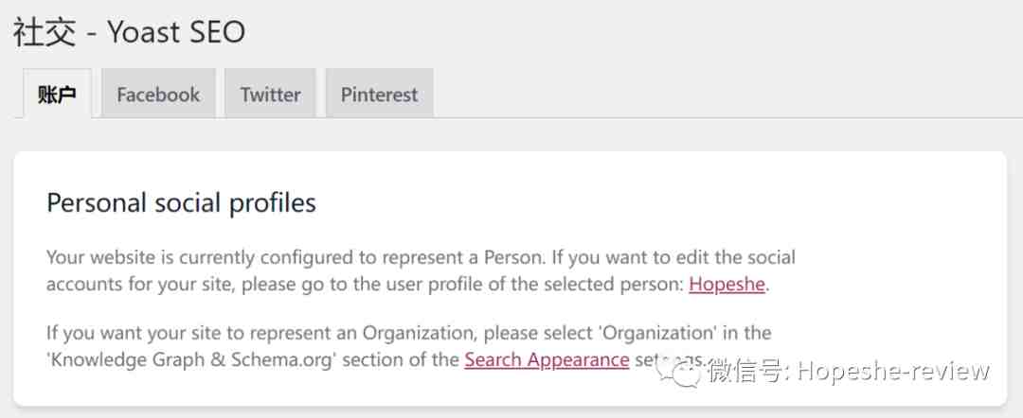Image resolution: width=1023 pixels, height=418 pixels.
Task: Click the word 'Person' in the description
Action: tap(512, 257)
